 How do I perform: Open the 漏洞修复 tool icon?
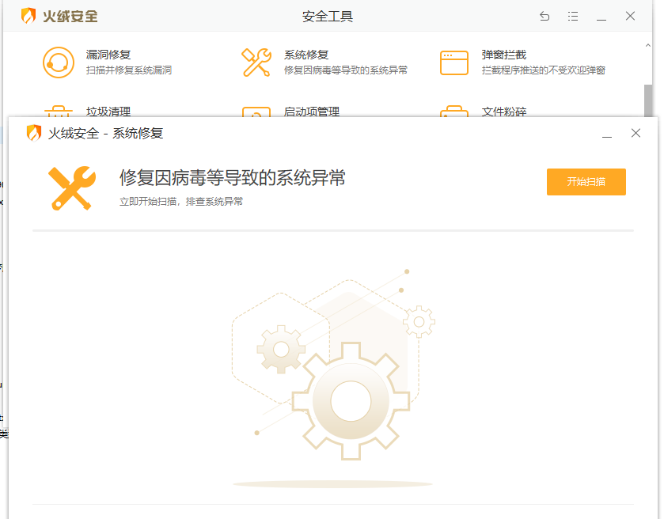58,63
